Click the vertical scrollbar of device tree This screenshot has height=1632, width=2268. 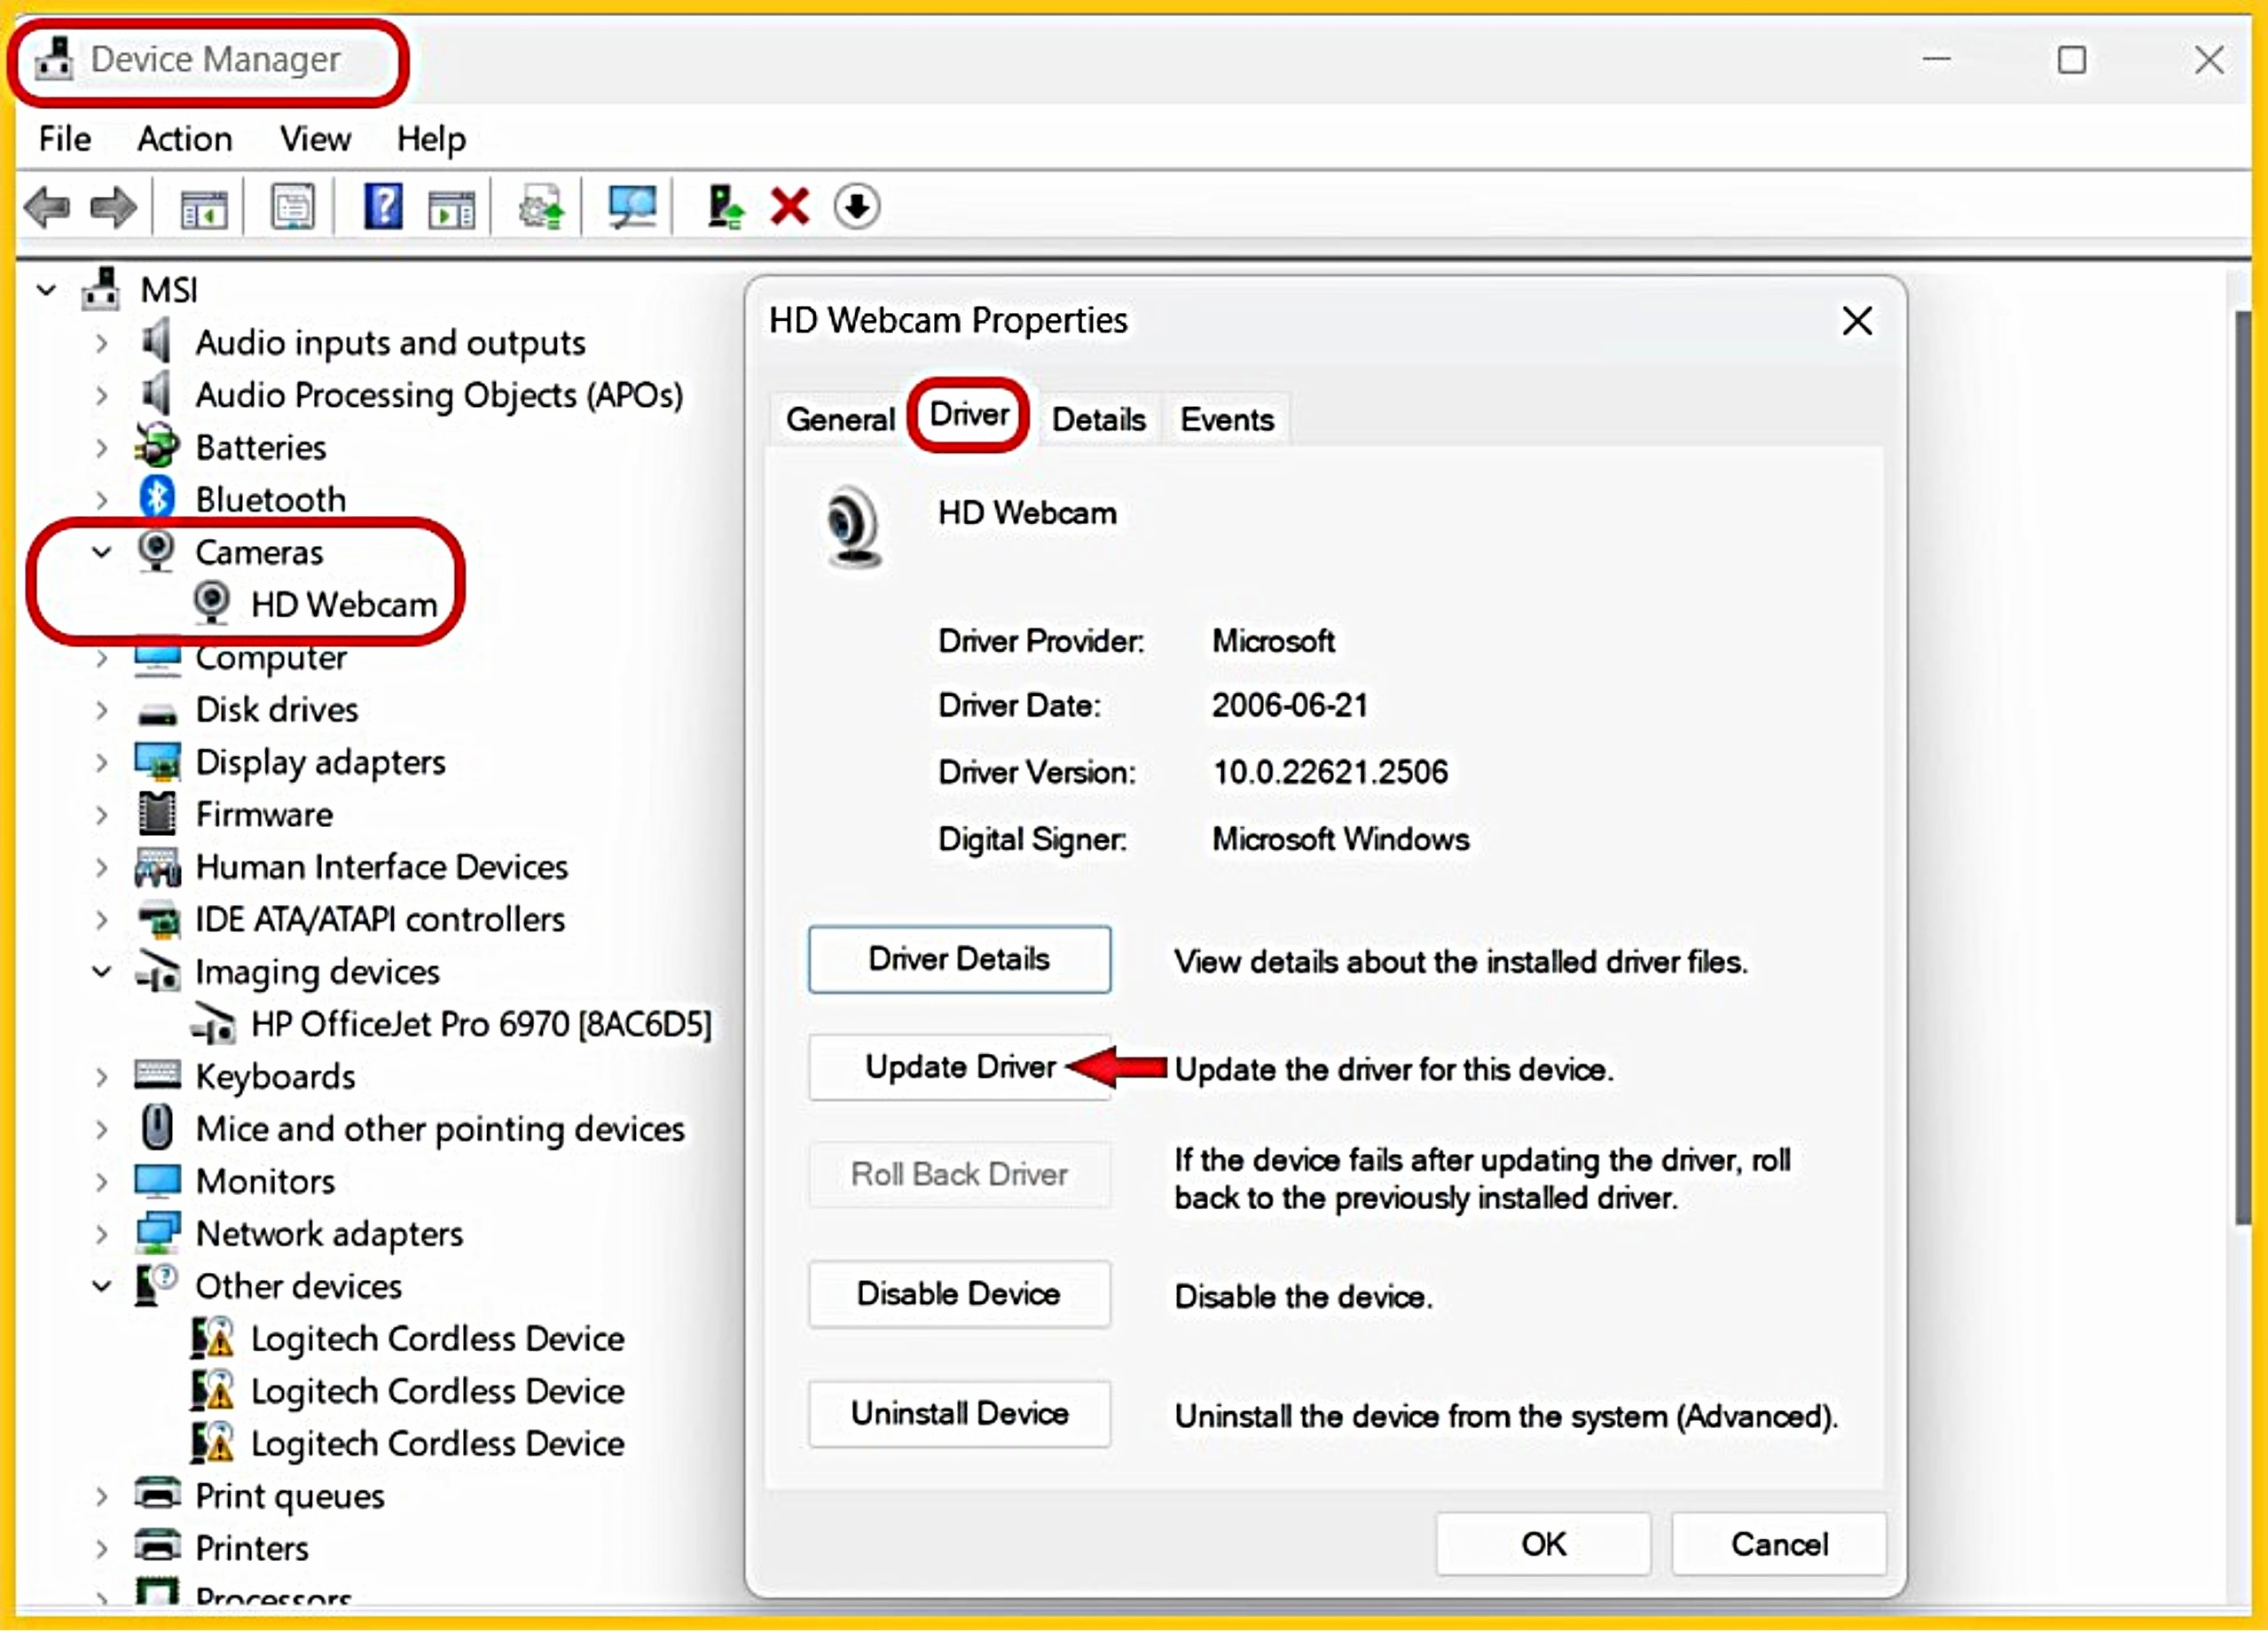click(2243, 769)
